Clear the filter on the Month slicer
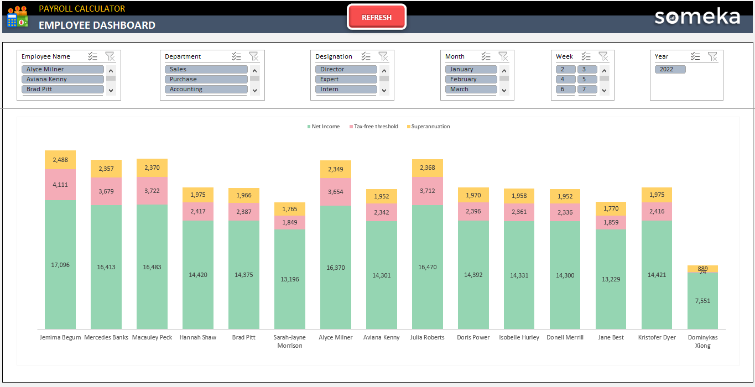Image resolution: width=755 pixels, height=387 pixels. point(503,56)
